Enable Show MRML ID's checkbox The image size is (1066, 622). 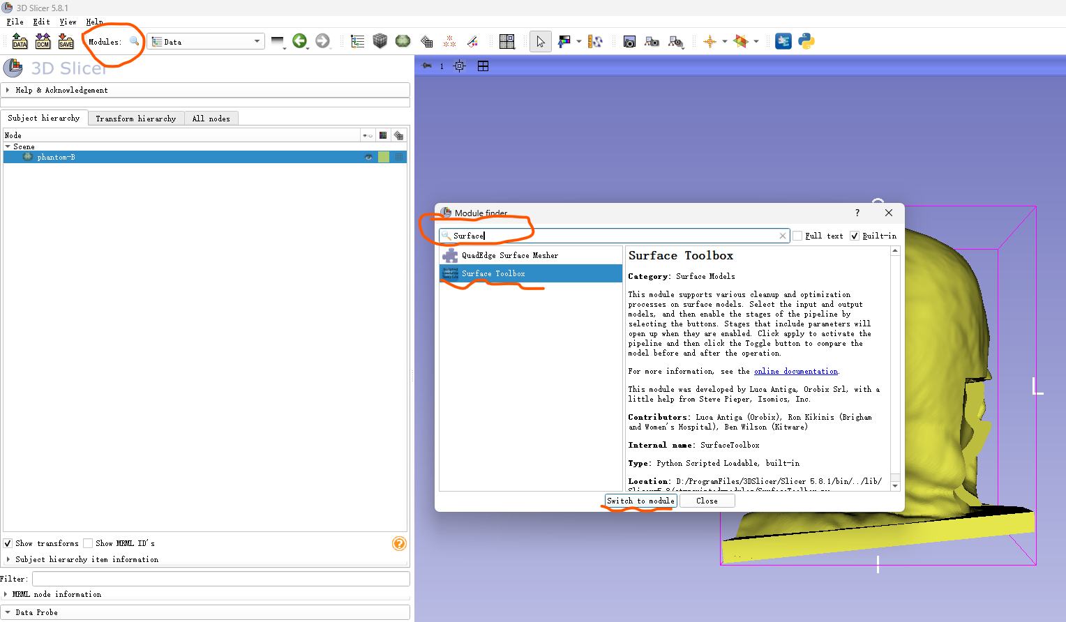(88, 543)
